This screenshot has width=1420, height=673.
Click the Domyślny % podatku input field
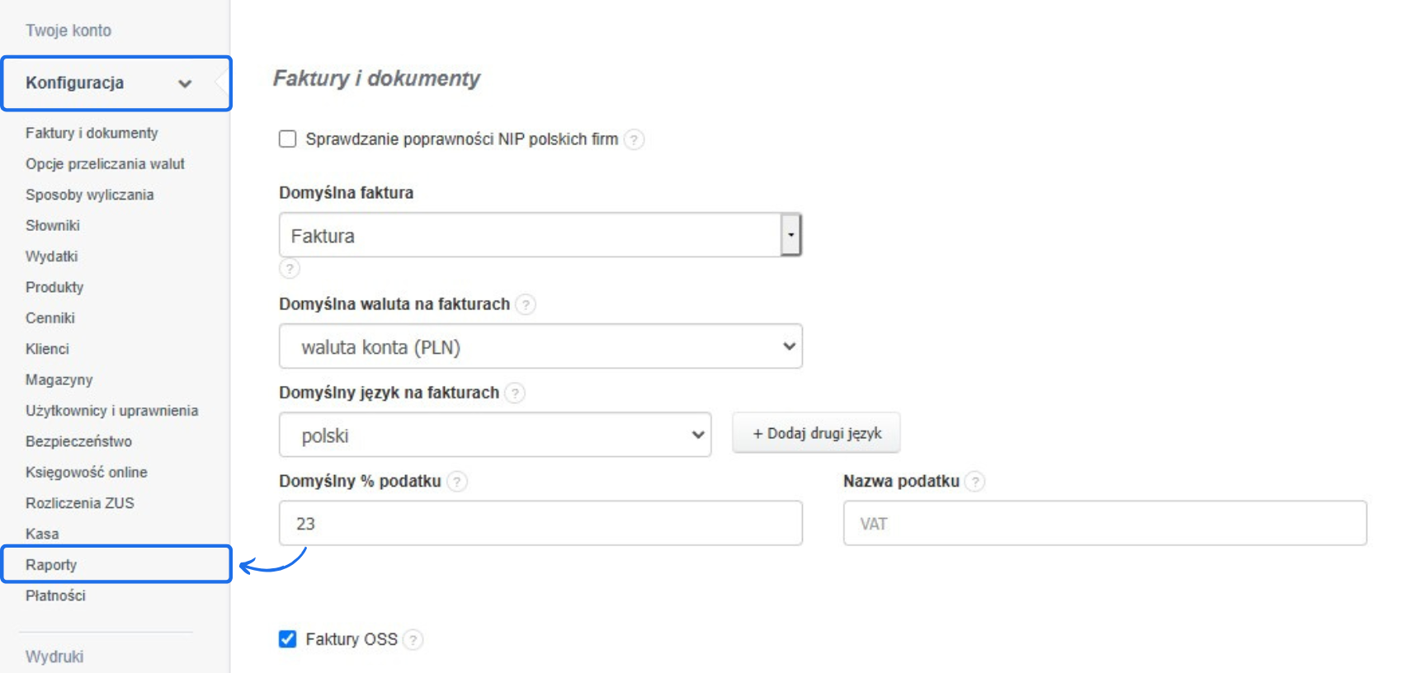tap(540, 524)
